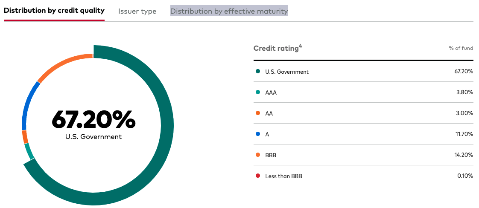Click the % of fund column header
479x208 pixels.
[x=461, y=48]
